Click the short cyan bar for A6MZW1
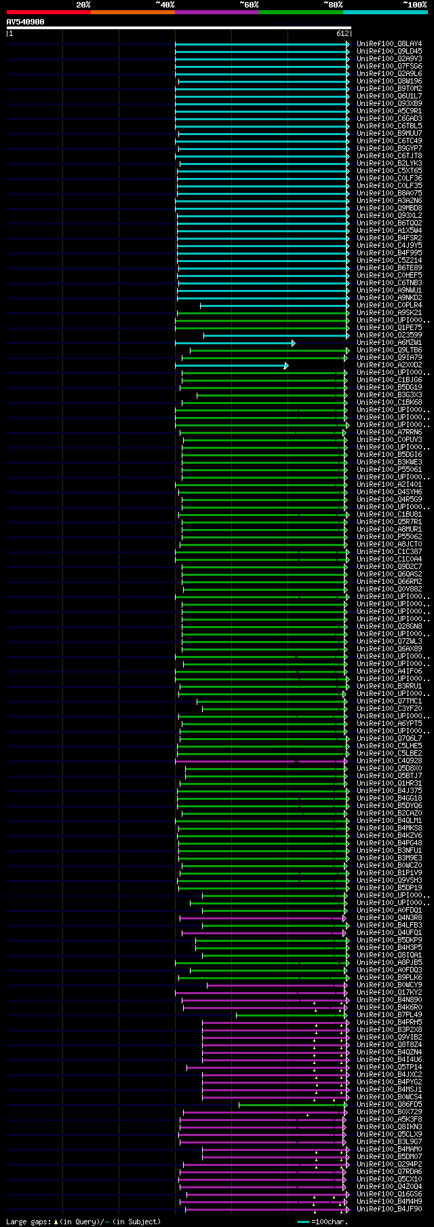The height and width of the screenshot is (1227, 434). pos(235,344)
